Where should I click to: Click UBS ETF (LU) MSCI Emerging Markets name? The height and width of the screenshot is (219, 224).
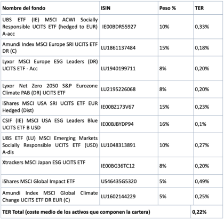(50, 145)
